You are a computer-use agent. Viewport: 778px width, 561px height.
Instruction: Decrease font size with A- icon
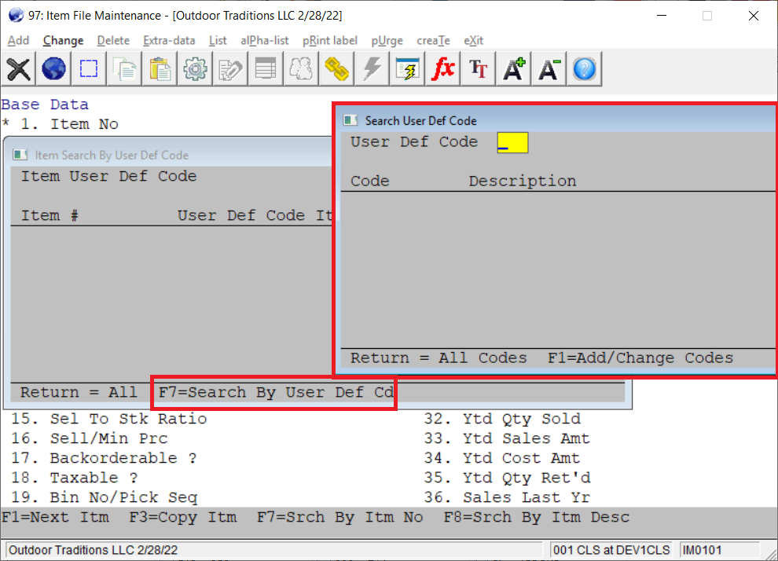tap(549, 69)
